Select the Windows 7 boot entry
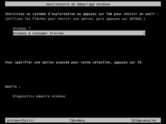 pos(22,28)
